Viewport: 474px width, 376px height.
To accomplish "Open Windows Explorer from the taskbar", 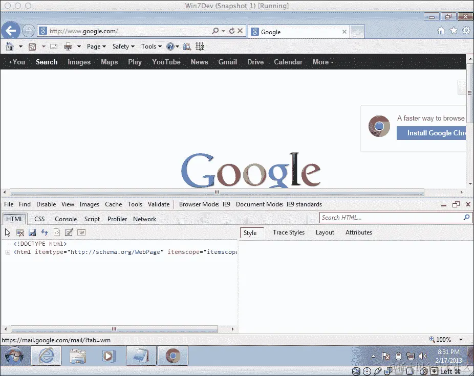I will tap(78, 356).
